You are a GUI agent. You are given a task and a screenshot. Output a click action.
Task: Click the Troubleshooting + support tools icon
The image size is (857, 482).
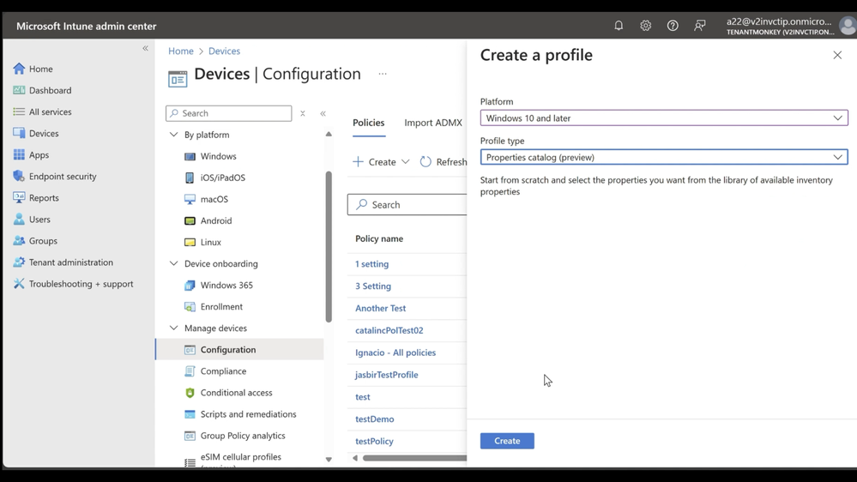(x=19, y=284)
